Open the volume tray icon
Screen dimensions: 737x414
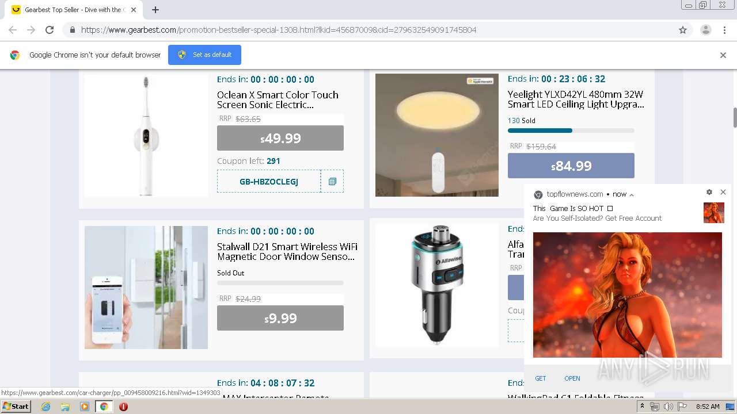coord(668,407)
